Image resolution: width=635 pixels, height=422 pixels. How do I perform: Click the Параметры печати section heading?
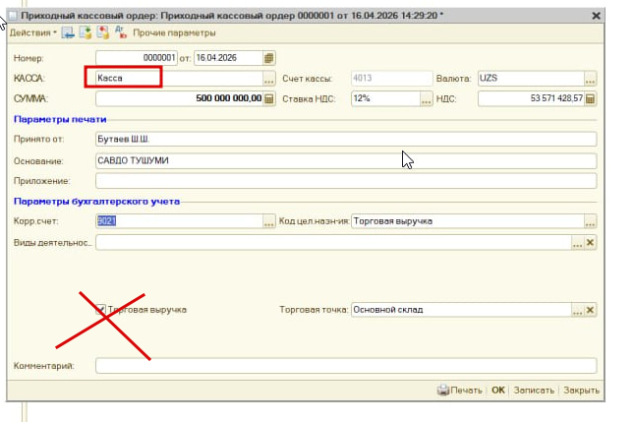click(60, 119)
